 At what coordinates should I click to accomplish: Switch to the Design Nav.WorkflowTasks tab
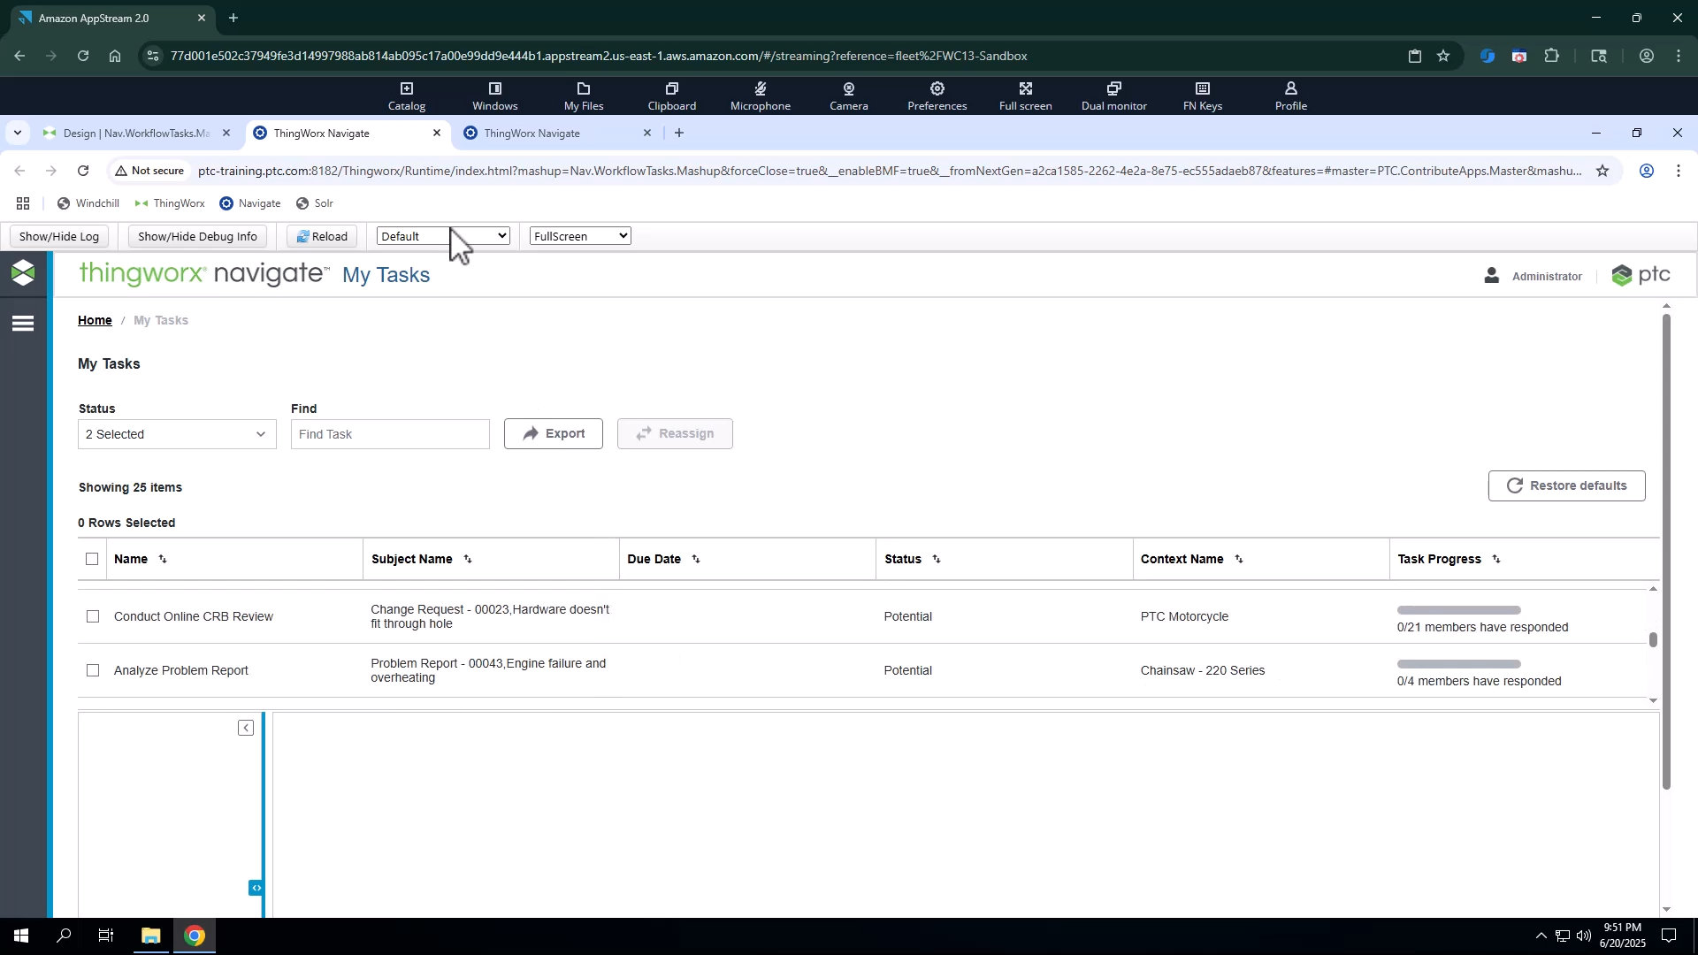(137, 133)
